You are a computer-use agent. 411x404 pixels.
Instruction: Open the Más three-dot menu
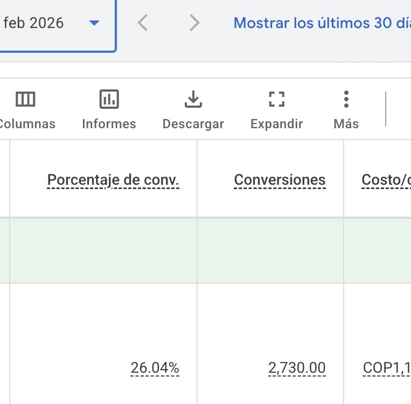346,100
